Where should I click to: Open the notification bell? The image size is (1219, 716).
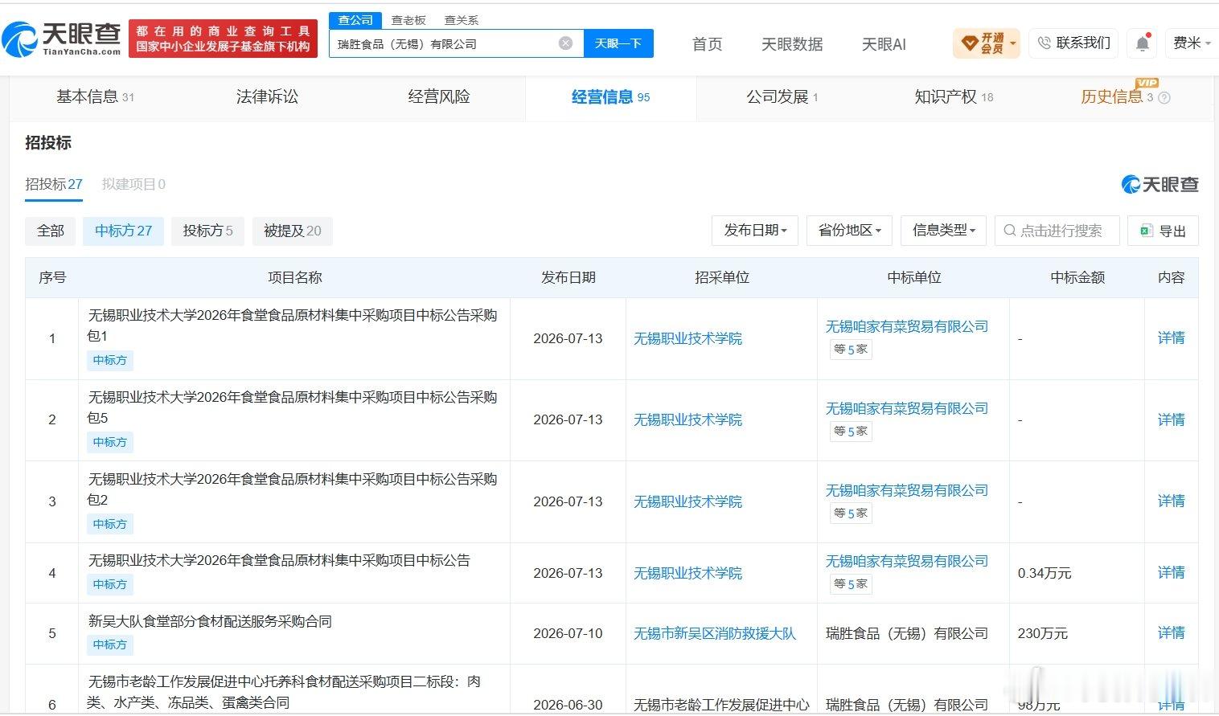[1143, 43]
